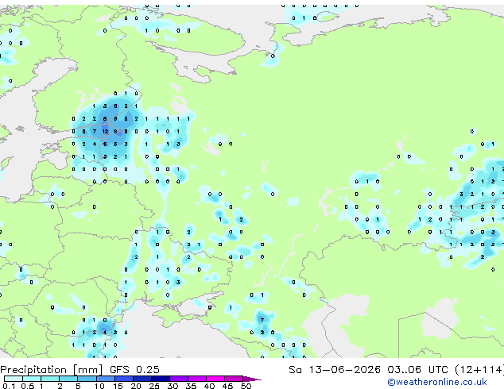504x389 pixels.
Task: Select the 45–50 mm legend color swatch
Action: coord(234,379)
